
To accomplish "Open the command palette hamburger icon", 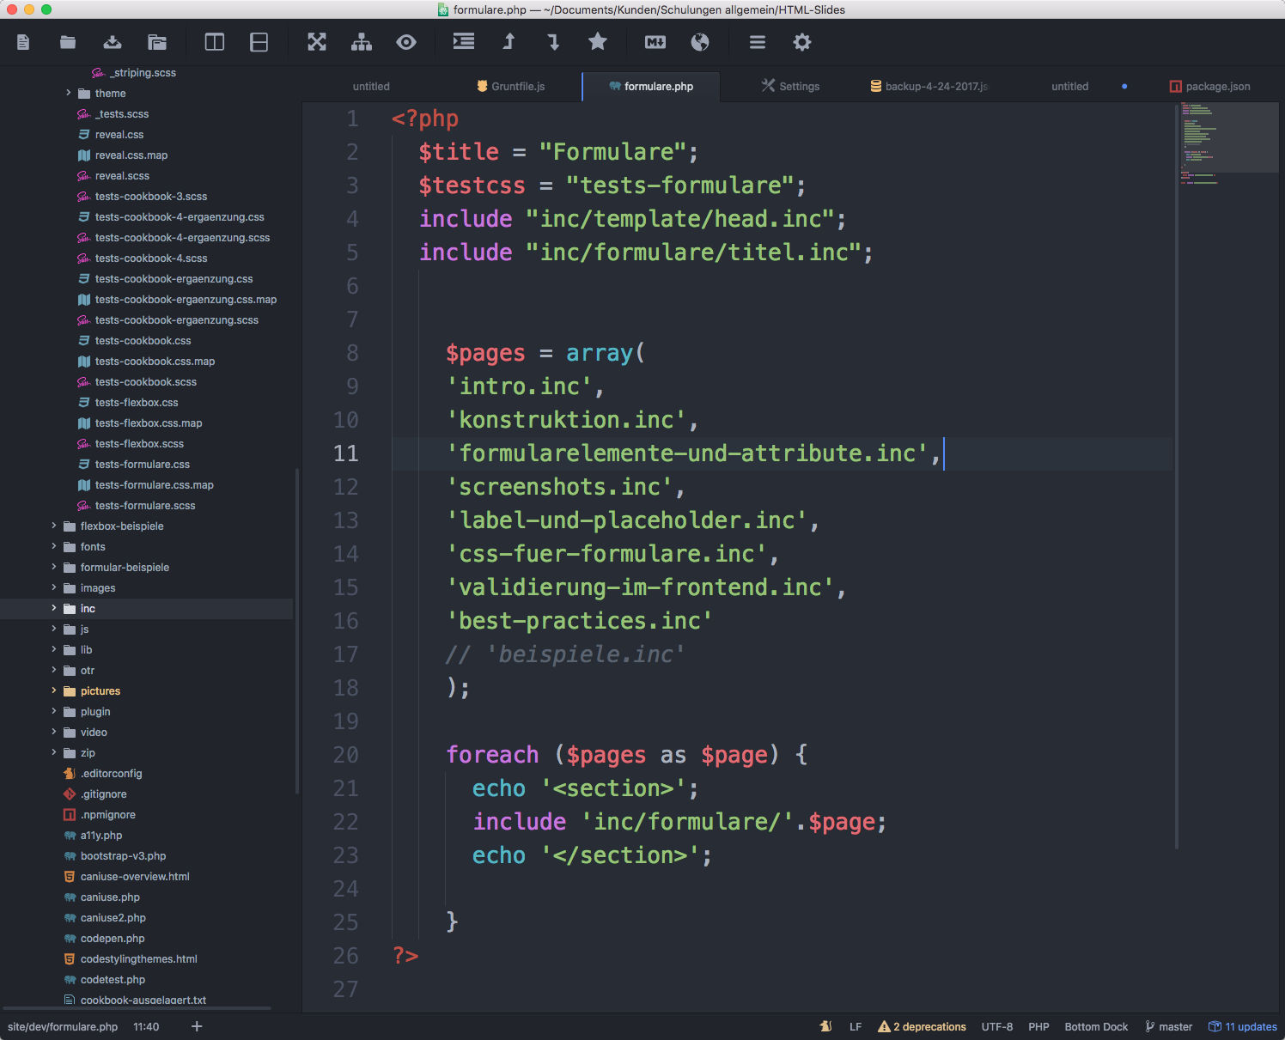I will 758,42.
